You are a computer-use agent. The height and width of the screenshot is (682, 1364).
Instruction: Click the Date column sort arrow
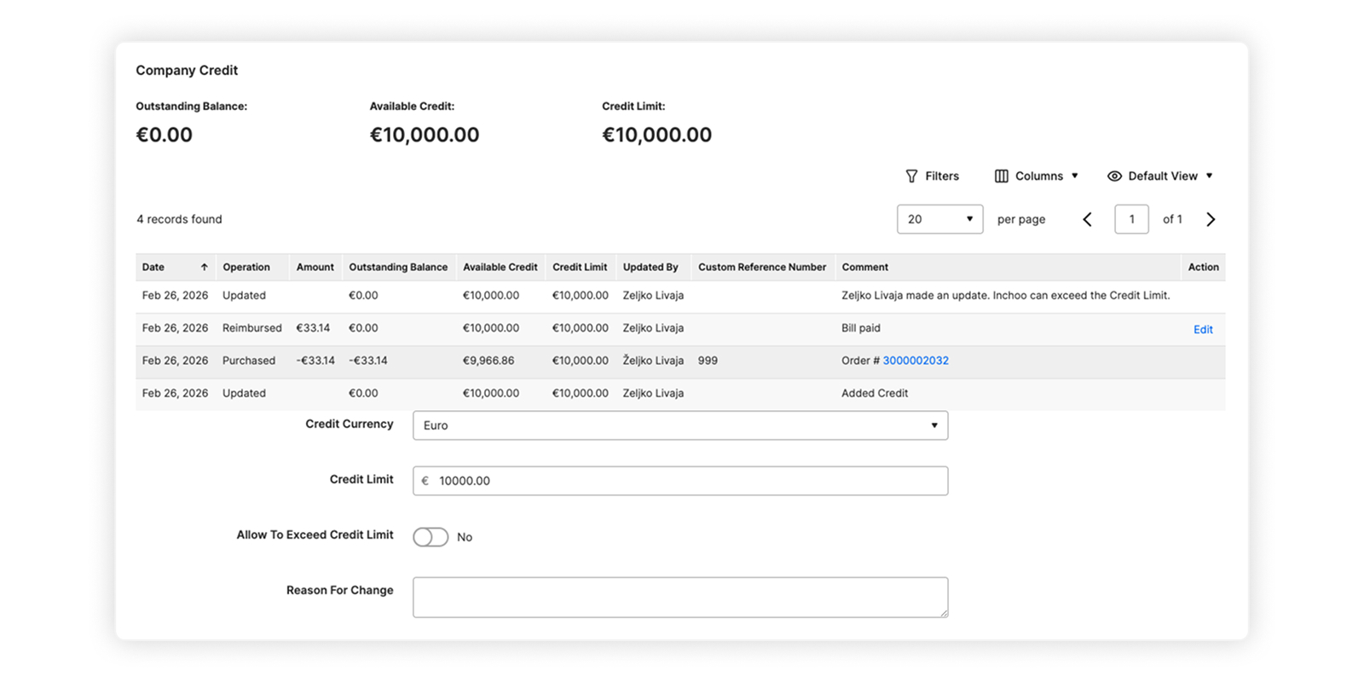pos(204,268)
